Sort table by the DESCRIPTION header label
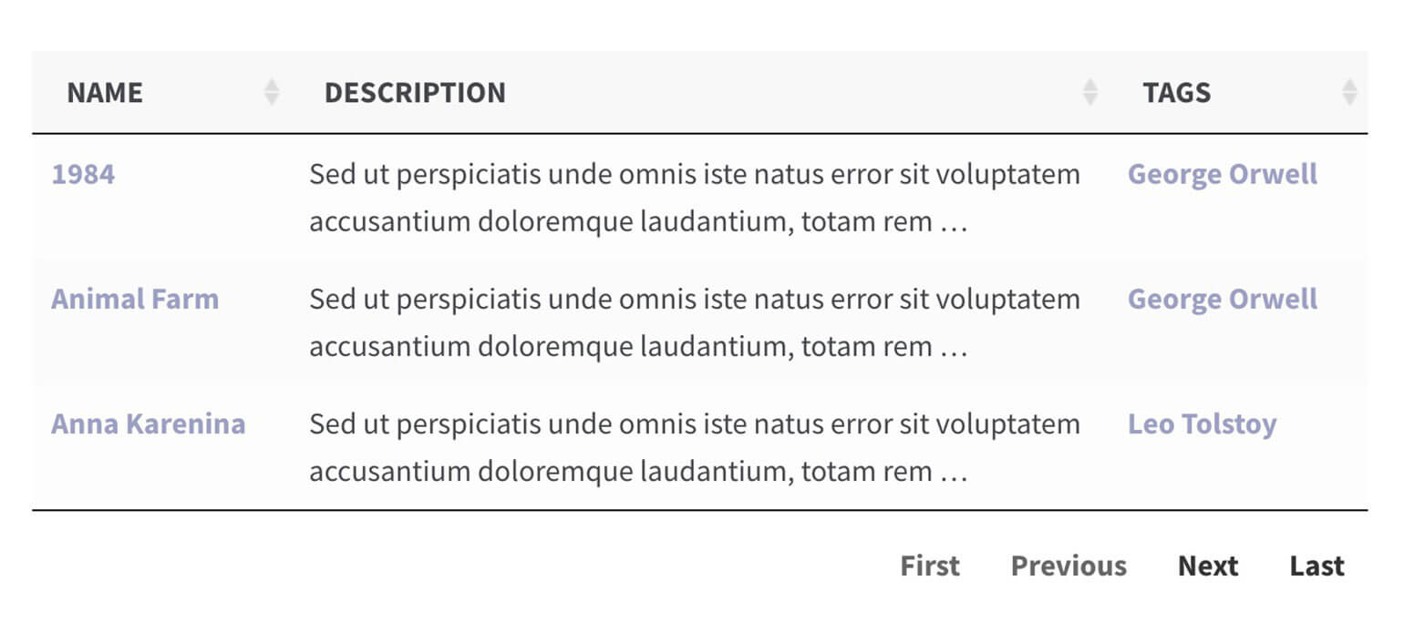This screenshot has height=622, width=1404. 415,92
